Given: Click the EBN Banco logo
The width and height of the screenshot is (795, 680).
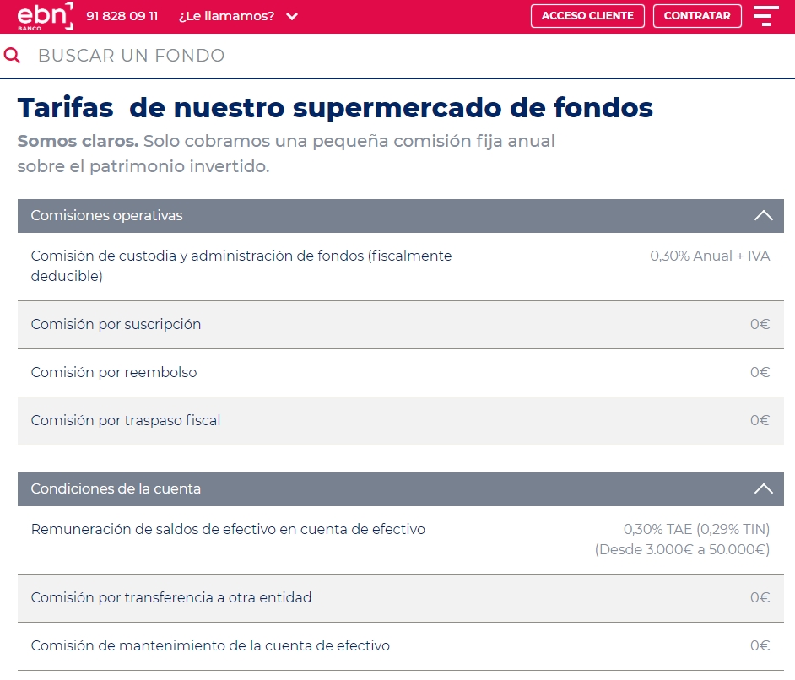Looking at the screenshot, I should (x=45, y=16).
